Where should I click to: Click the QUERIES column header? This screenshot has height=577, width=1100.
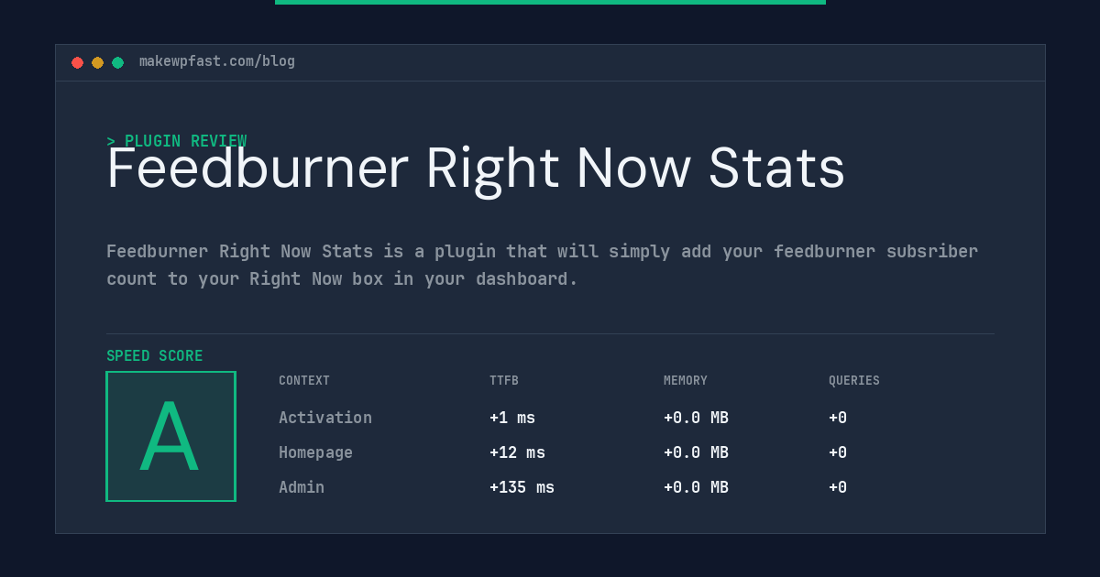pyautogui.click(x=854, y=381)
